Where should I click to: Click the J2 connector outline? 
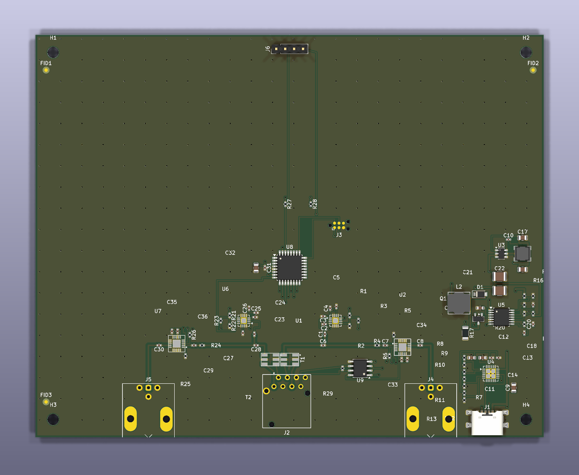pyautogui.click(x=287, y=401)
